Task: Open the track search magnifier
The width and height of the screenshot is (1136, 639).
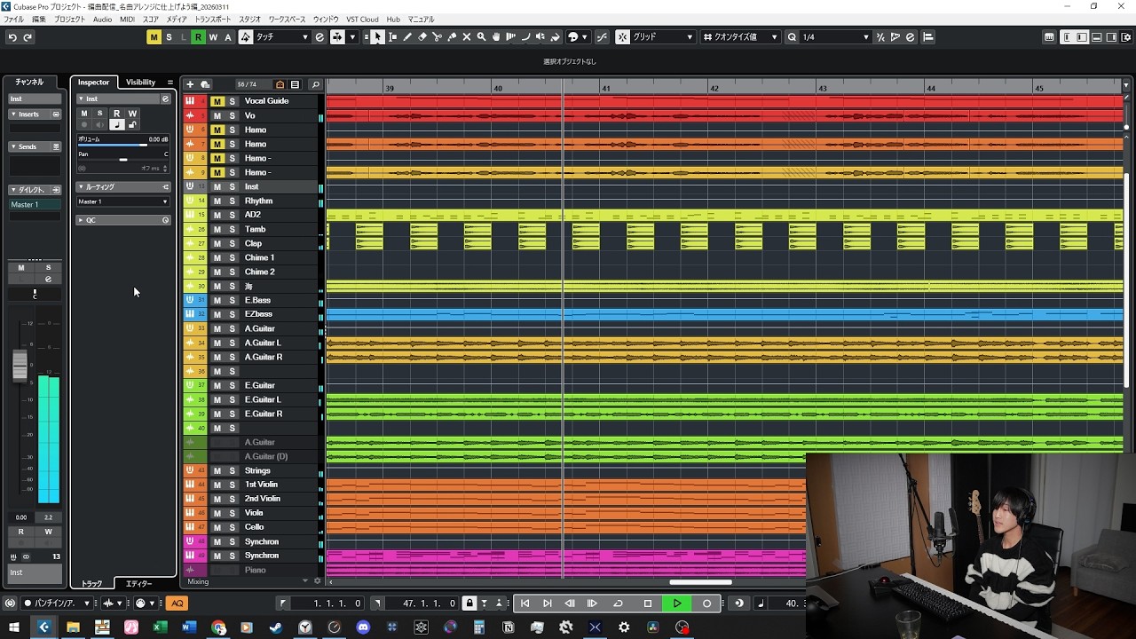Action: pos(315,84)
